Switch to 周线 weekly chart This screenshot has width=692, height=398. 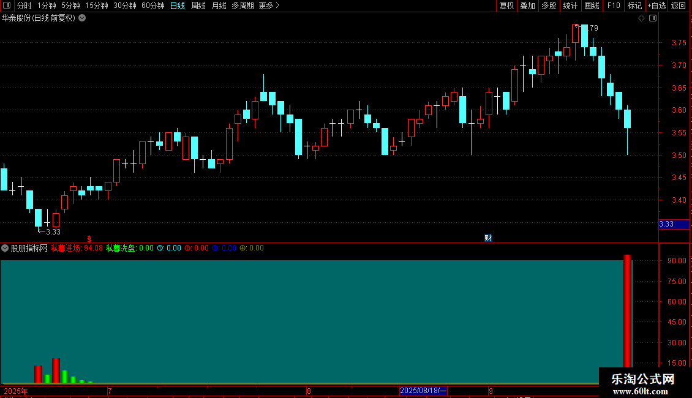(x=198, y=6)
